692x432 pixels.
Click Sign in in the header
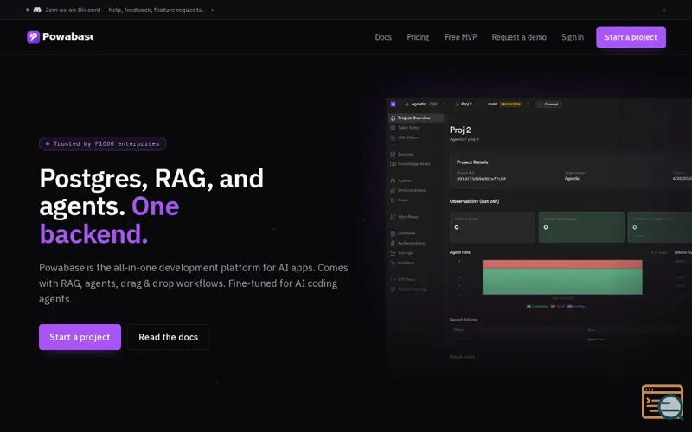[573, 37]
